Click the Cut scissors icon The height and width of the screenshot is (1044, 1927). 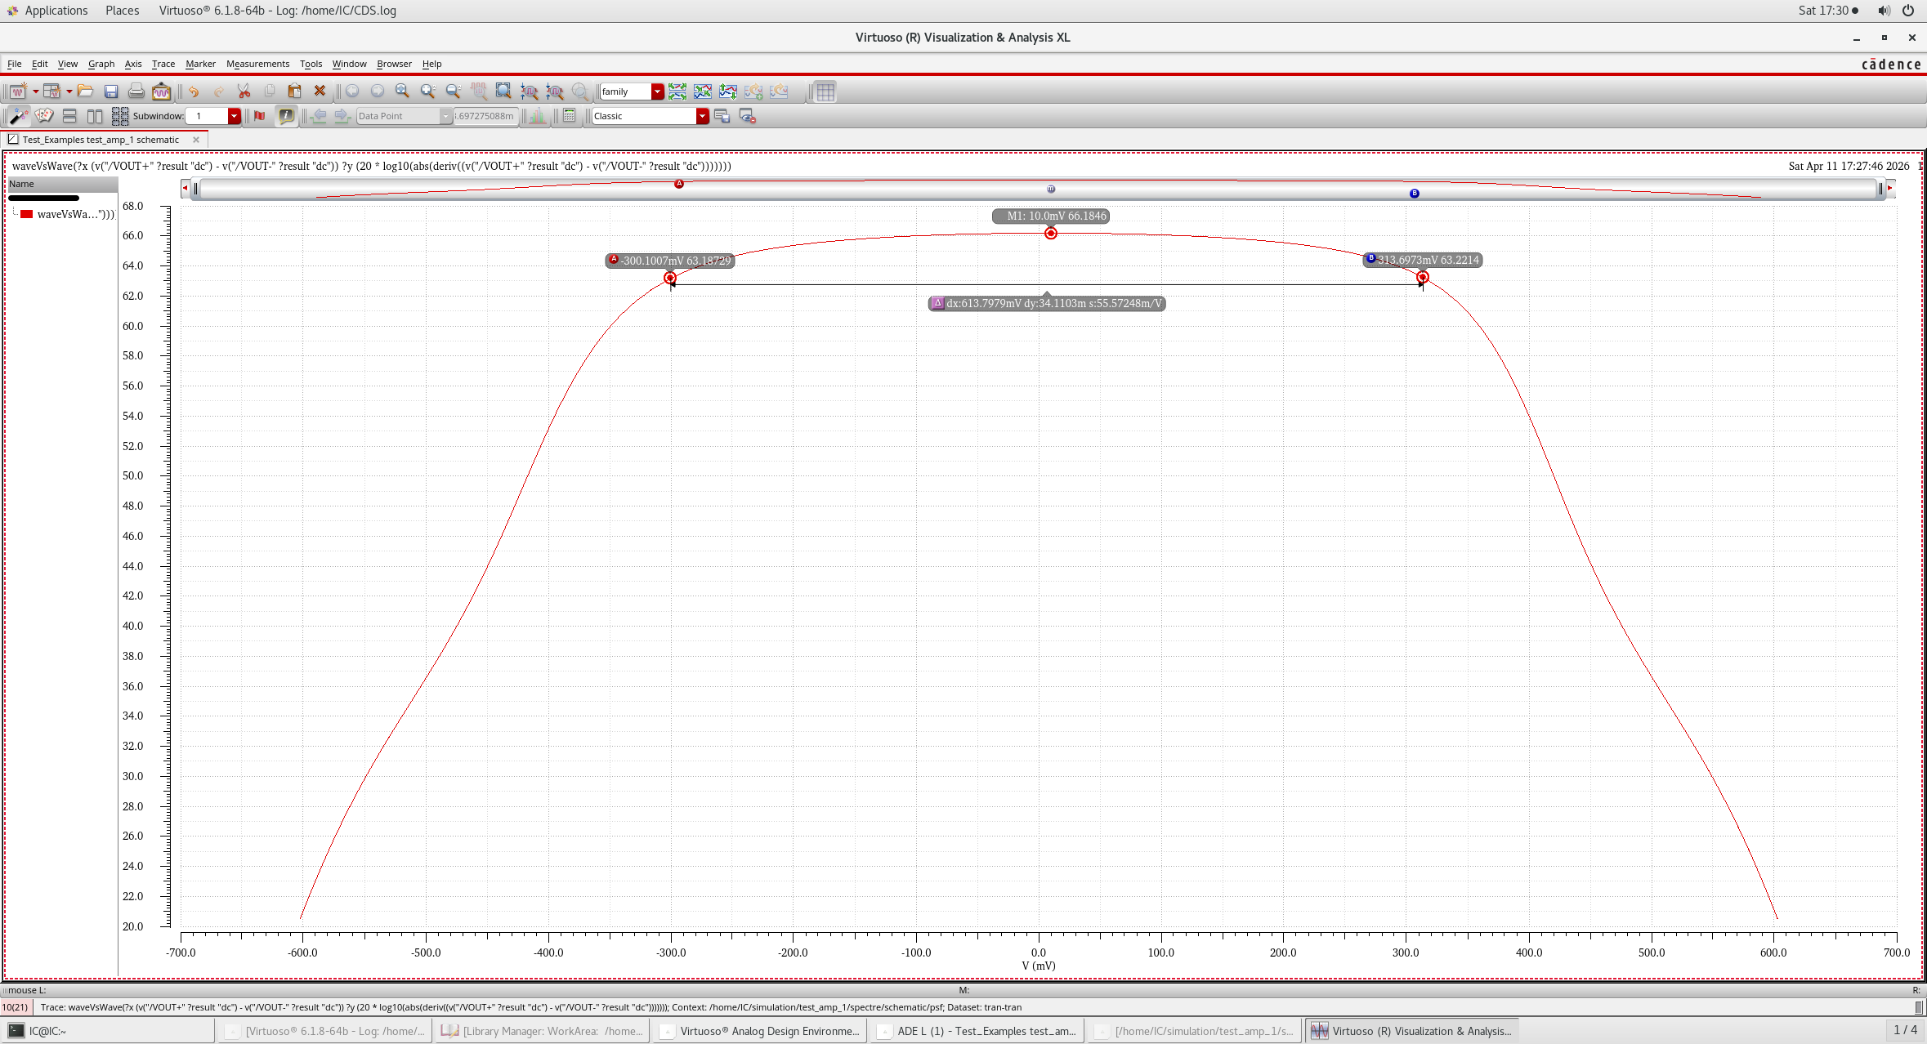point(244,91)
